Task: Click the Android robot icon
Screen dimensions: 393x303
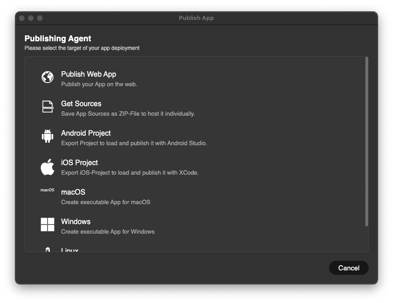Action: [48, 136]
